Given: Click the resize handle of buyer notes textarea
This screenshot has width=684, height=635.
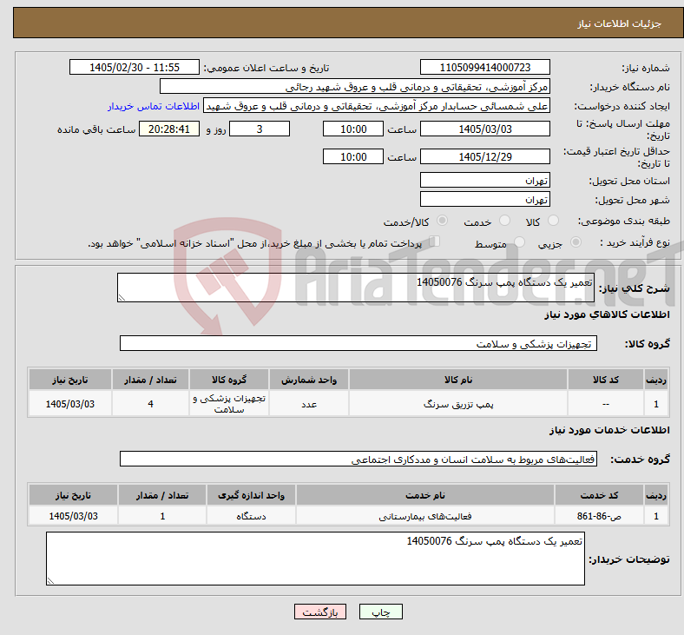Looking at the screenshot, I should pos(50,581).
